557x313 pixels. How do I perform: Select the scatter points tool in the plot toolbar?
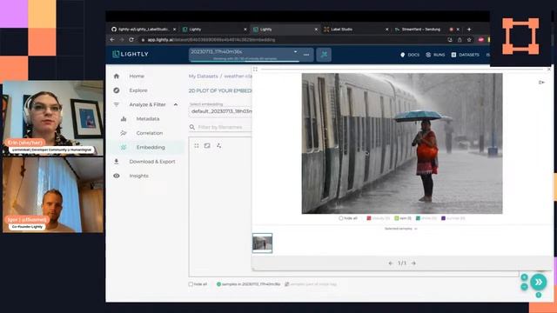click(x=218, y=146)
